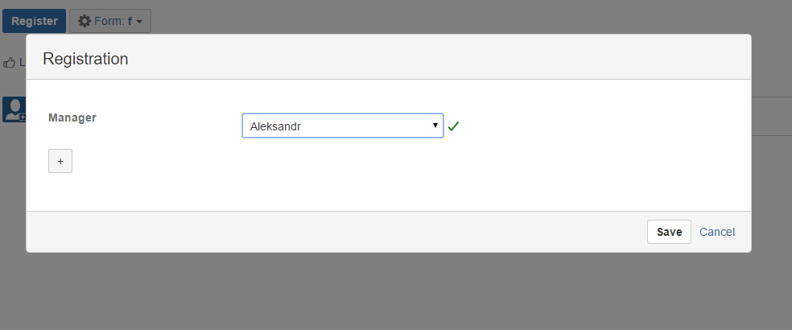Click the thumbs-up like icon
Screen dimensions: 792x330
(x=10, y=62)
